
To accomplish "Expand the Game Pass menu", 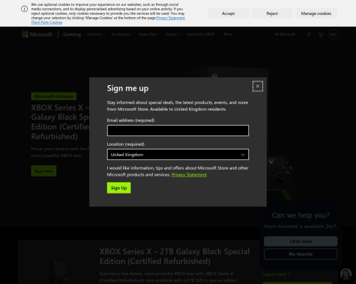I will pos(149,34).
